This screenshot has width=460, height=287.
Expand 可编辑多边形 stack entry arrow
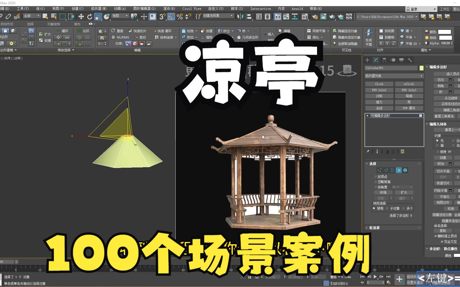(367, 116)
